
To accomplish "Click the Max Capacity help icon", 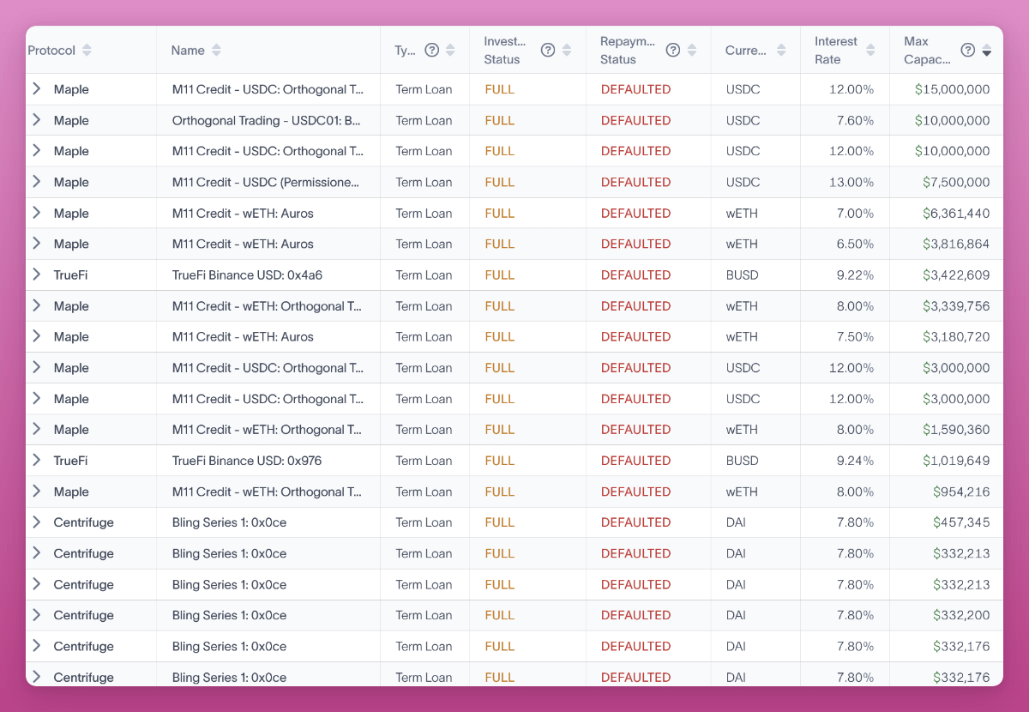I will coord(967,51).
